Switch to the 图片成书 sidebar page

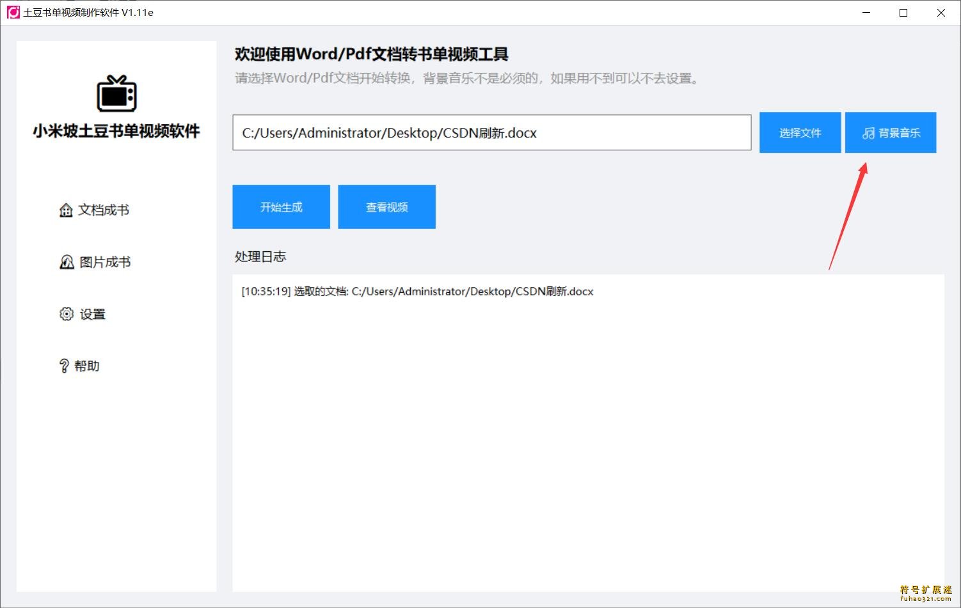[x=105, y=262]
